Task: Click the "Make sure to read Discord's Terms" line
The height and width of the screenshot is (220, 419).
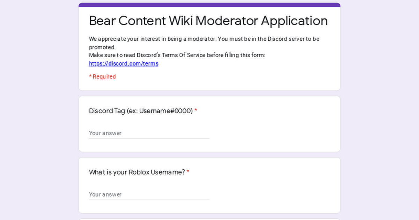Action: tap(177, 55)
